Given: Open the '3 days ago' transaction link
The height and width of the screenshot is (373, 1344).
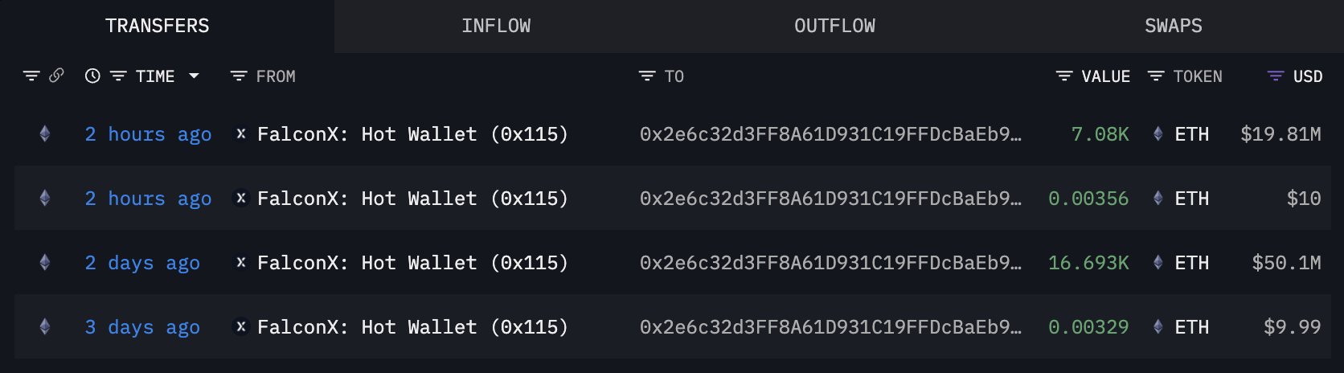Looking at the screenshot, I should click(142, 327).
